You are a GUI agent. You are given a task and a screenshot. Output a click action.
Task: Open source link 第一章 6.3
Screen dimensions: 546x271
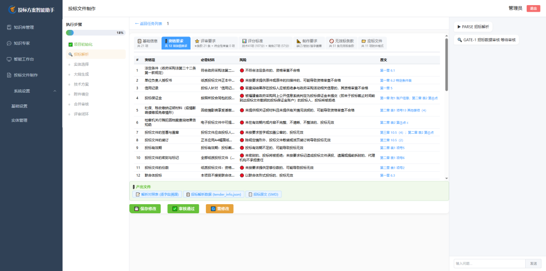[387, 175]
